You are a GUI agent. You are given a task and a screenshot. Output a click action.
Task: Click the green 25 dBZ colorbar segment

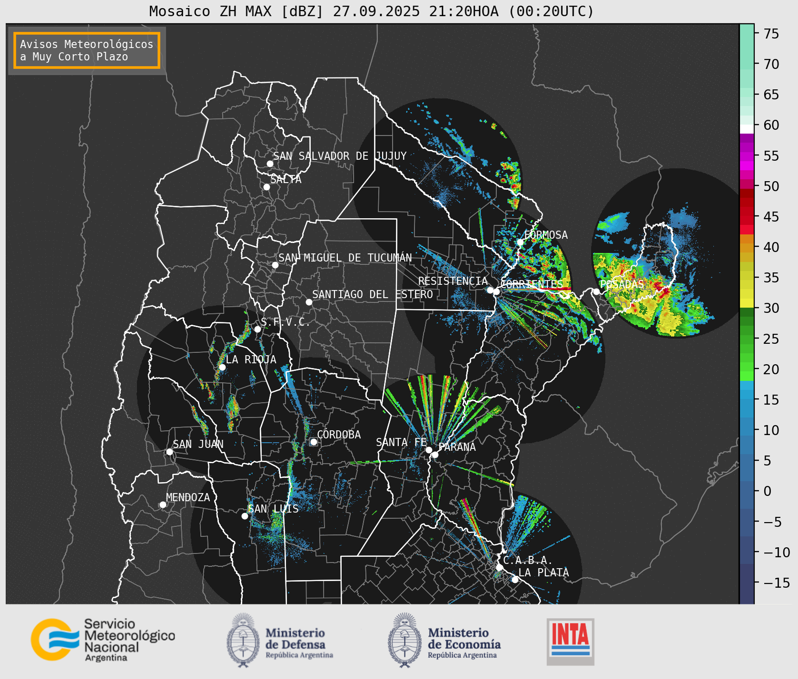coord(747,339)
